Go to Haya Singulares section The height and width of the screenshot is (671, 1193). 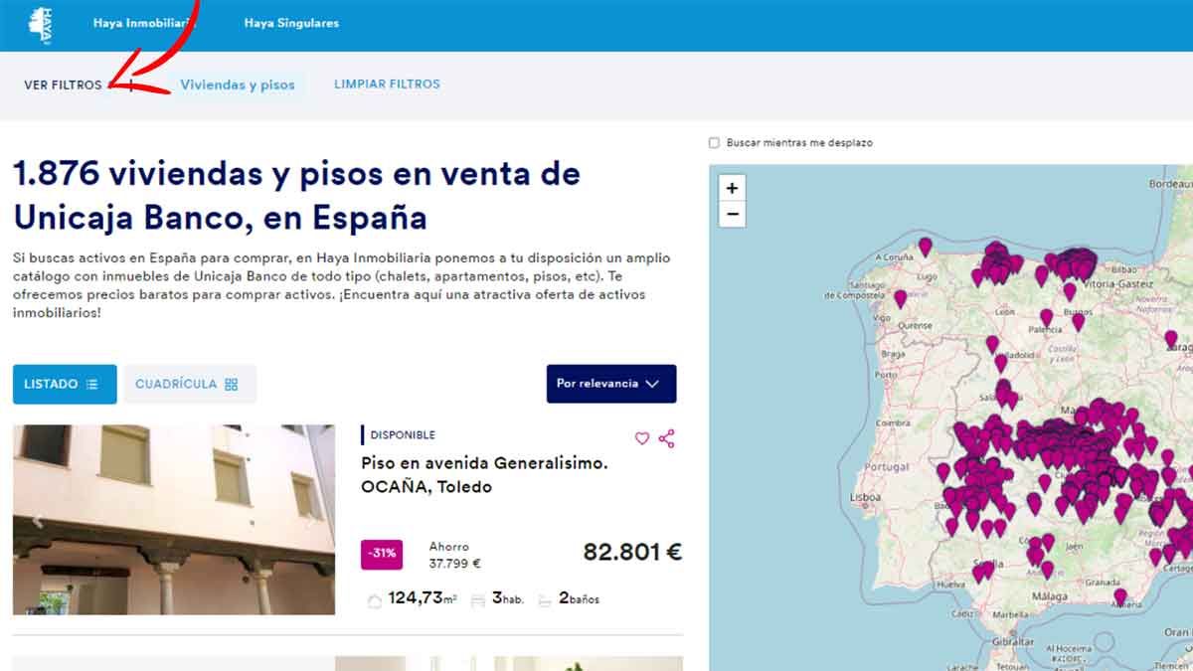(291, 23)
